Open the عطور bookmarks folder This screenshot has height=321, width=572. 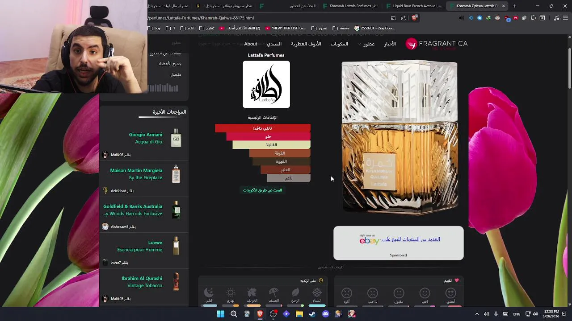point(320,28)
